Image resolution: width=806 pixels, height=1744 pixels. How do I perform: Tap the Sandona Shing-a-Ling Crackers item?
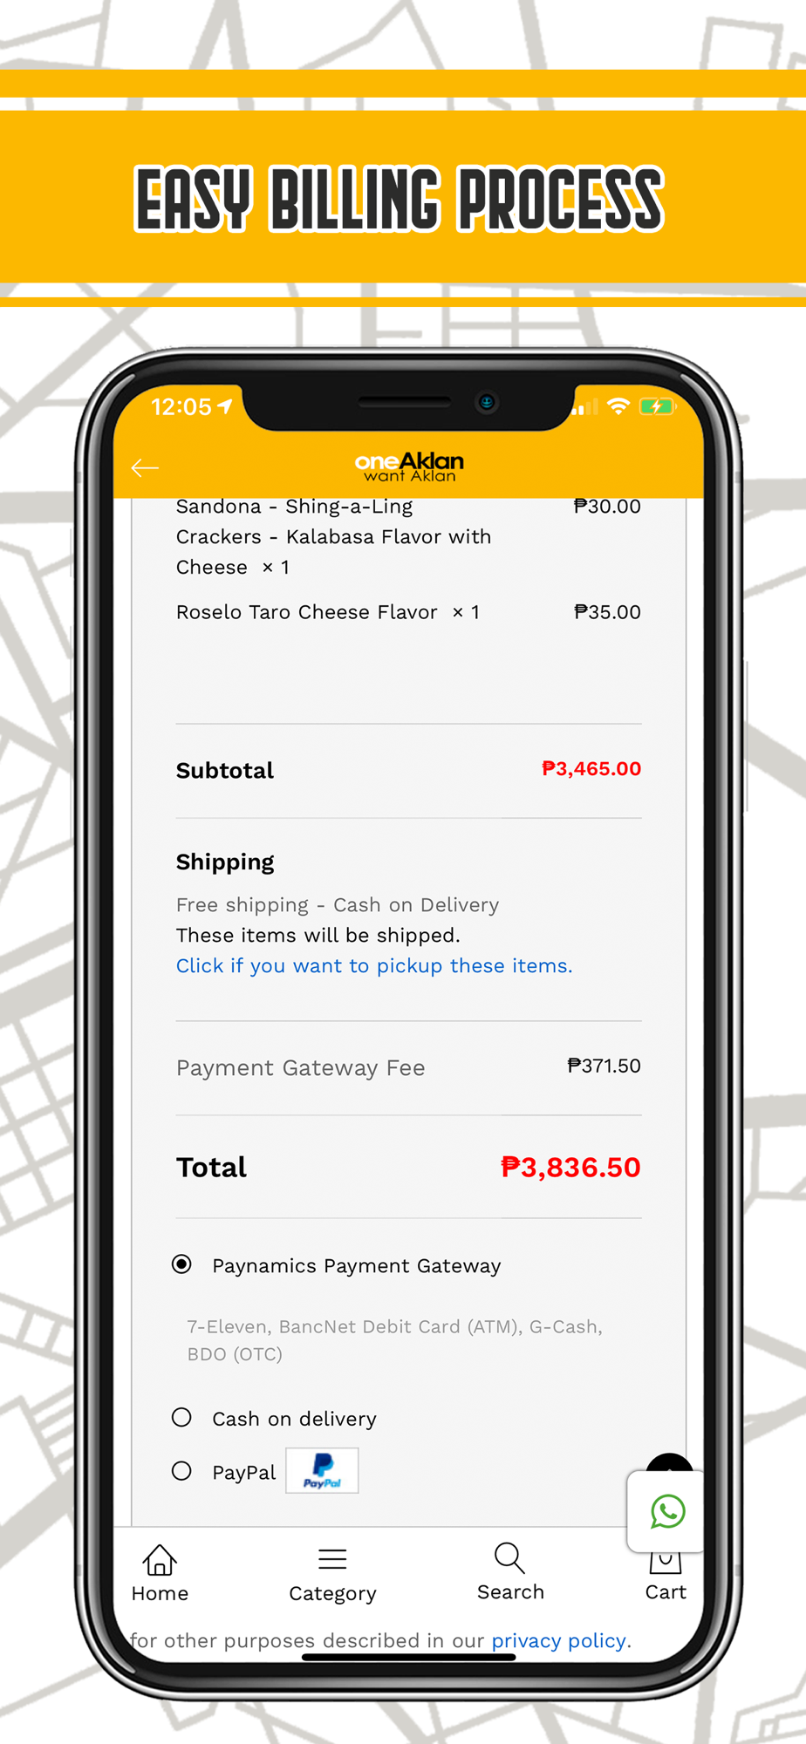(333, 536)
